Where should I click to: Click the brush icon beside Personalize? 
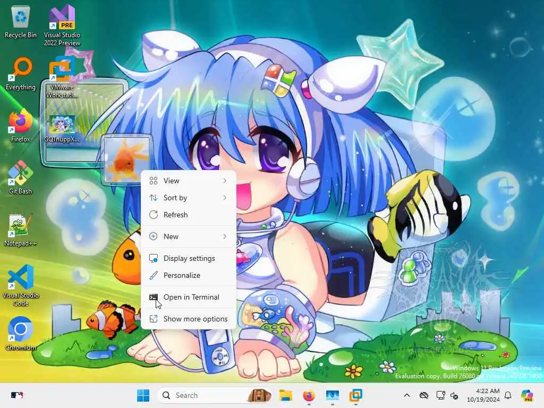tap(154, 276)
